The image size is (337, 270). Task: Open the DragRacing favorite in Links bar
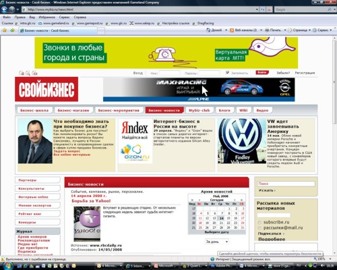pyautogui.click(x=203, y=23)
